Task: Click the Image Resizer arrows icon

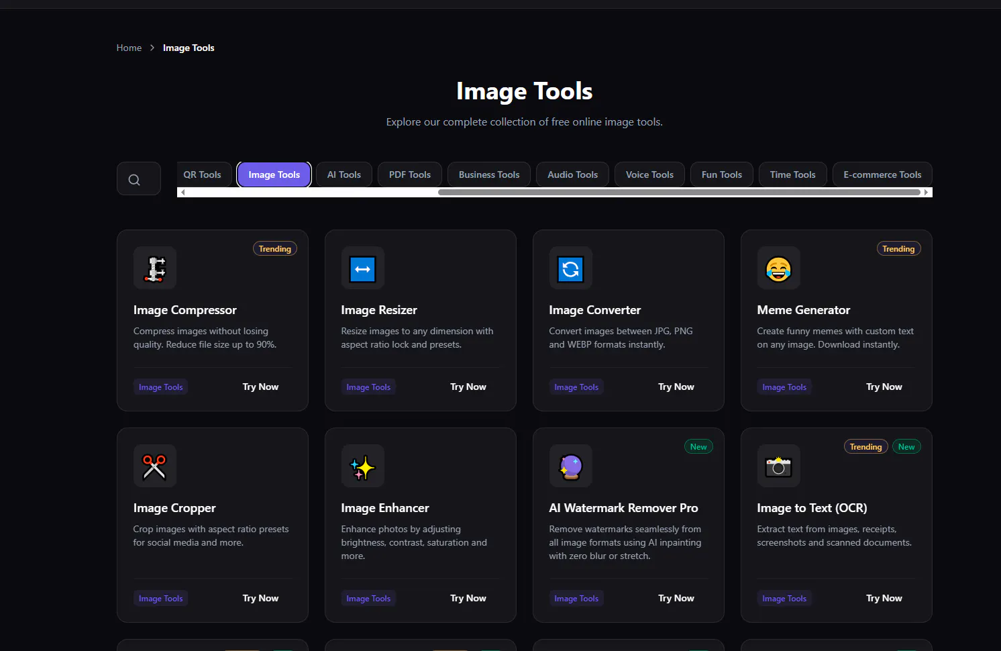Action: (x=363, y=268)
